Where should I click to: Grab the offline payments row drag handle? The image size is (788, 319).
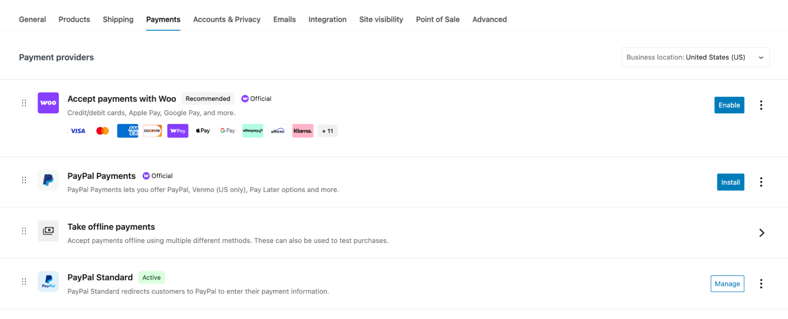24,231
